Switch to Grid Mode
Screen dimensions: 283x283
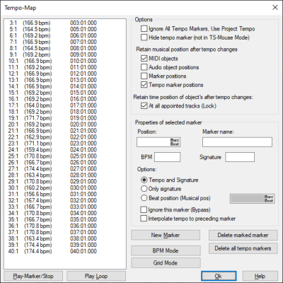click(166, 263)
